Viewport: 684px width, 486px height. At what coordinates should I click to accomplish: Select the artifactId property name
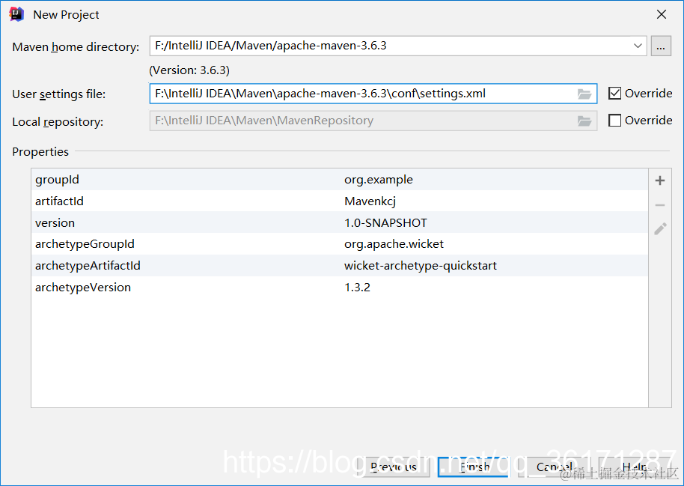pyautogui.click(x=59, y=201)
